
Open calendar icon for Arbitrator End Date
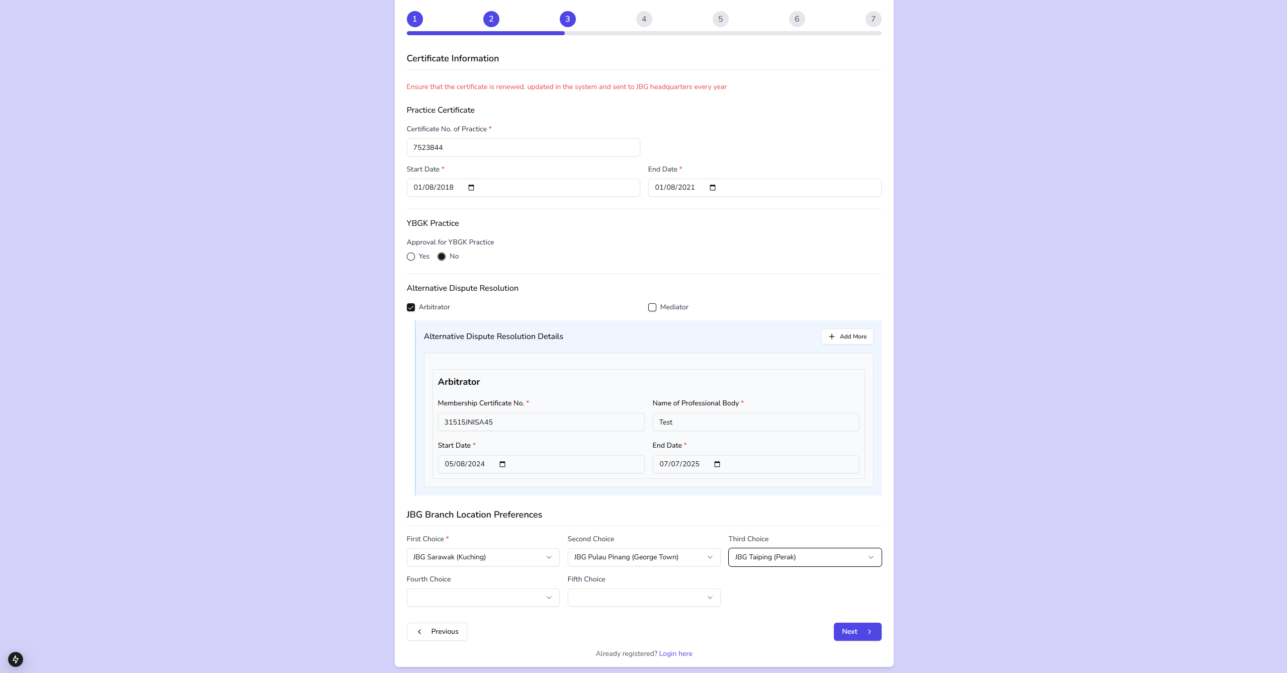point(717,464)
